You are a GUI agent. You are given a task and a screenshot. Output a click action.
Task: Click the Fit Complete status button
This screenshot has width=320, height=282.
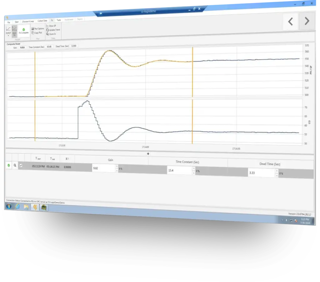[x=23, y=31]
